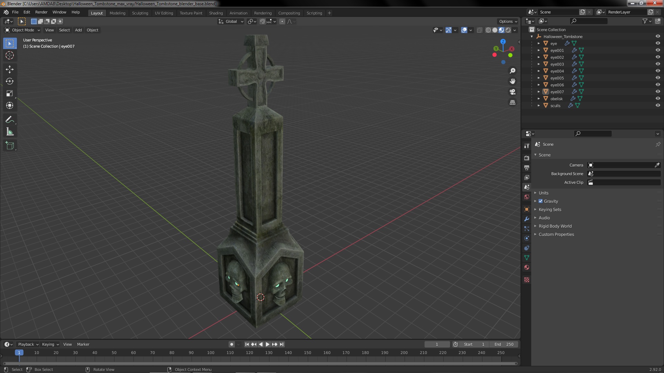664x373 pixels.
Task: Switch to wireframe viewport shading
Action: 488,30
